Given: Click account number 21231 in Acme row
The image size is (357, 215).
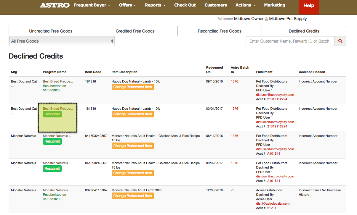Looking at the screenshot, I should point(272,208).
